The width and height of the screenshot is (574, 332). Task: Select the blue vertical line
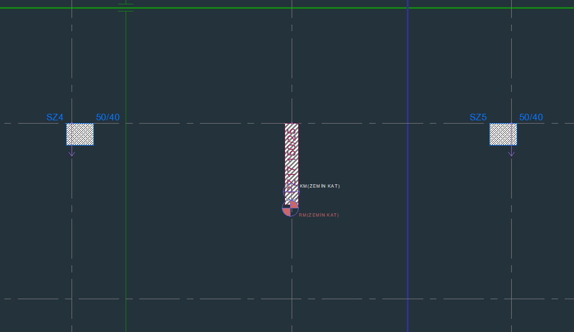407,246
